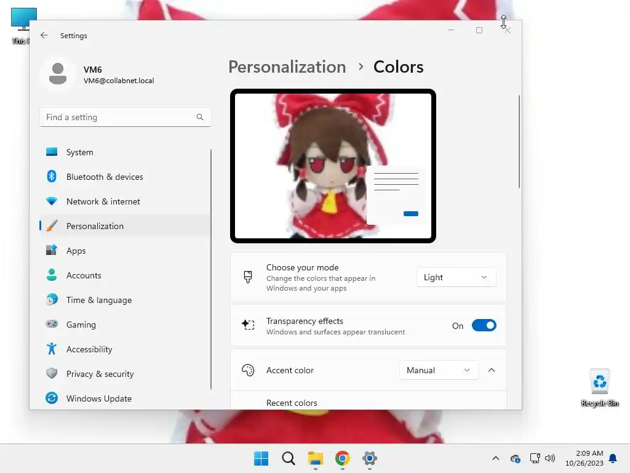Image resolution: width=630 pixels, height=473 pixels.
Task: Click the Windows Update sync icon
Action: point(52,398)
